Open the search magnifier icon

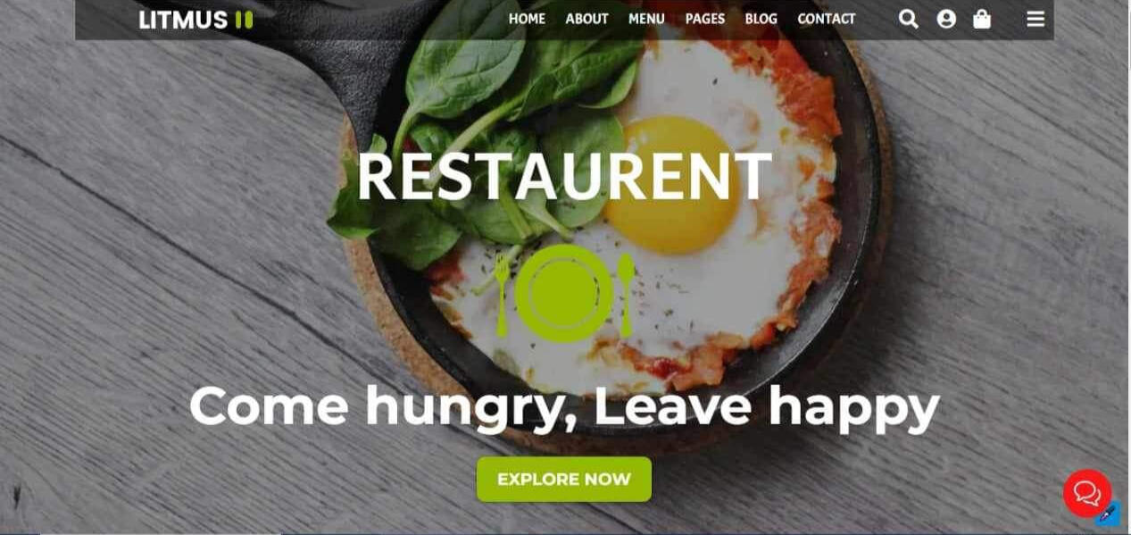[x=909, y=19]
